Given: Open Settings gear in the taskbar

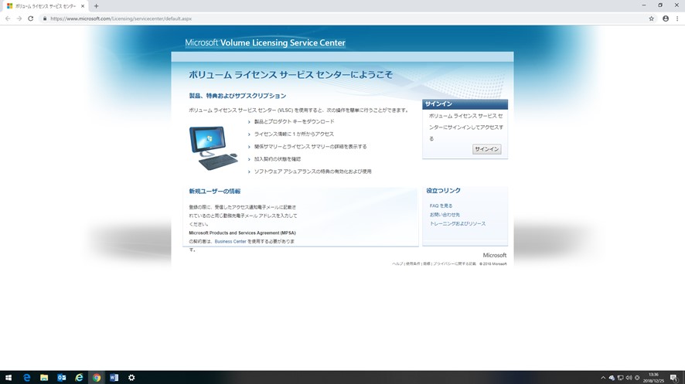Looking at the screenshot, I should pos(131,378).
